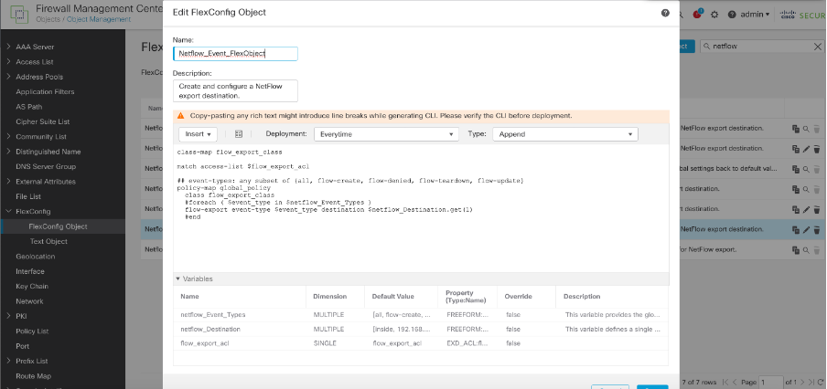Open the Deployment dropdown set to Everytime
Screen dimensions: 827x389
coord(387,134)
